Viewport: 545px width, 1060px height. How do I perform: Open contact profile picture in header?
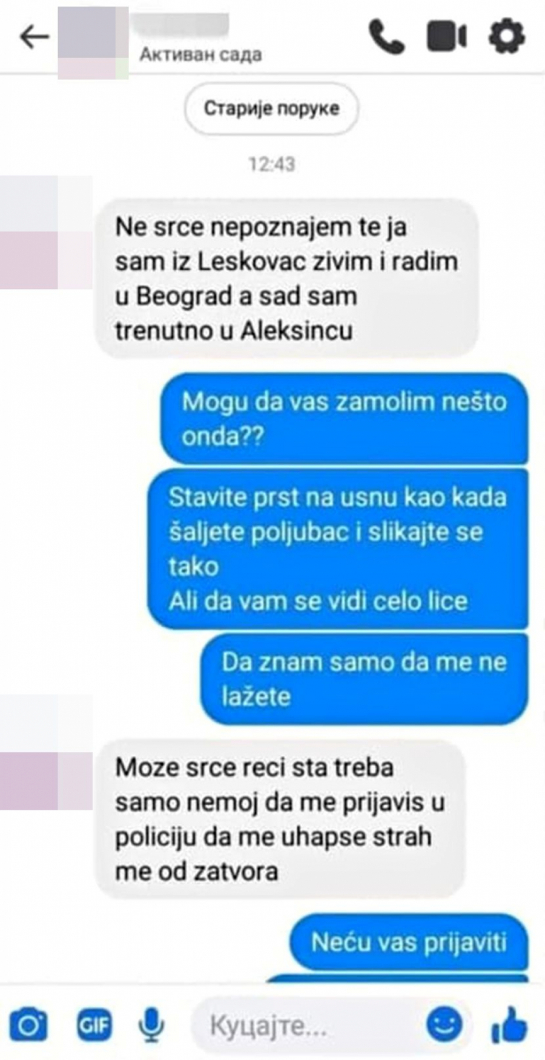93,42
